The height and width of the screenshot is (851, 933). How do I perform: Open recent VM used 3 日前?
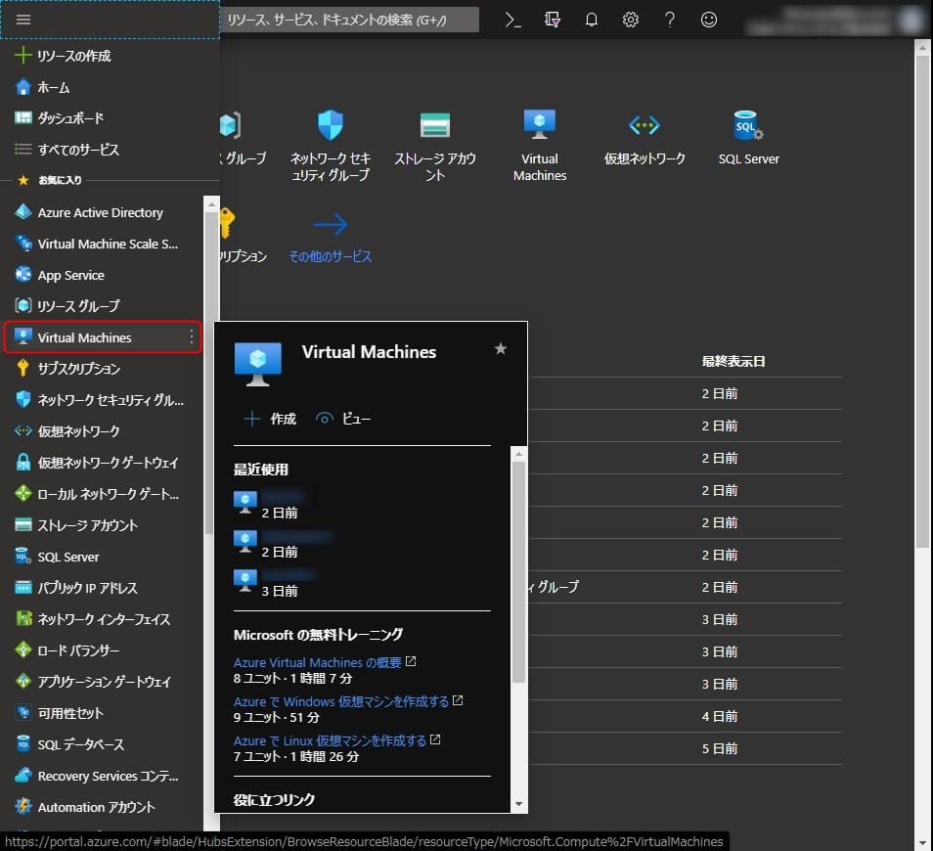(274, 583)
